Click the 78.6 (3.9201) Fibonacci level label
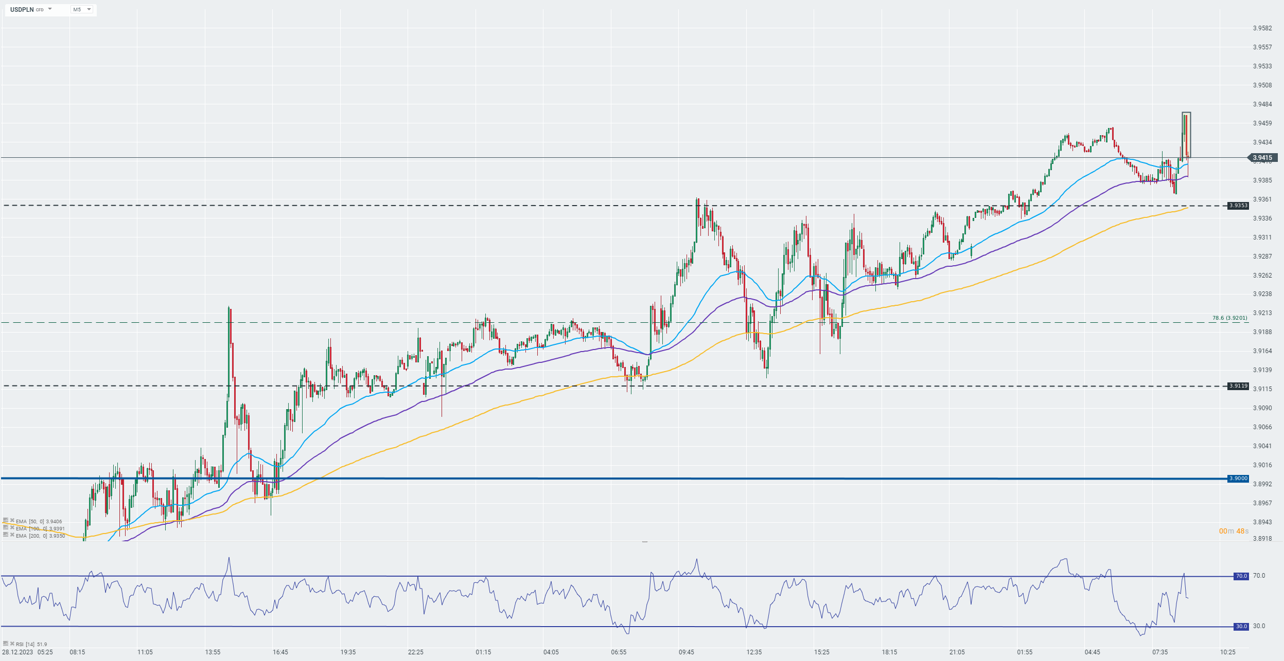 pos(1229,318)
